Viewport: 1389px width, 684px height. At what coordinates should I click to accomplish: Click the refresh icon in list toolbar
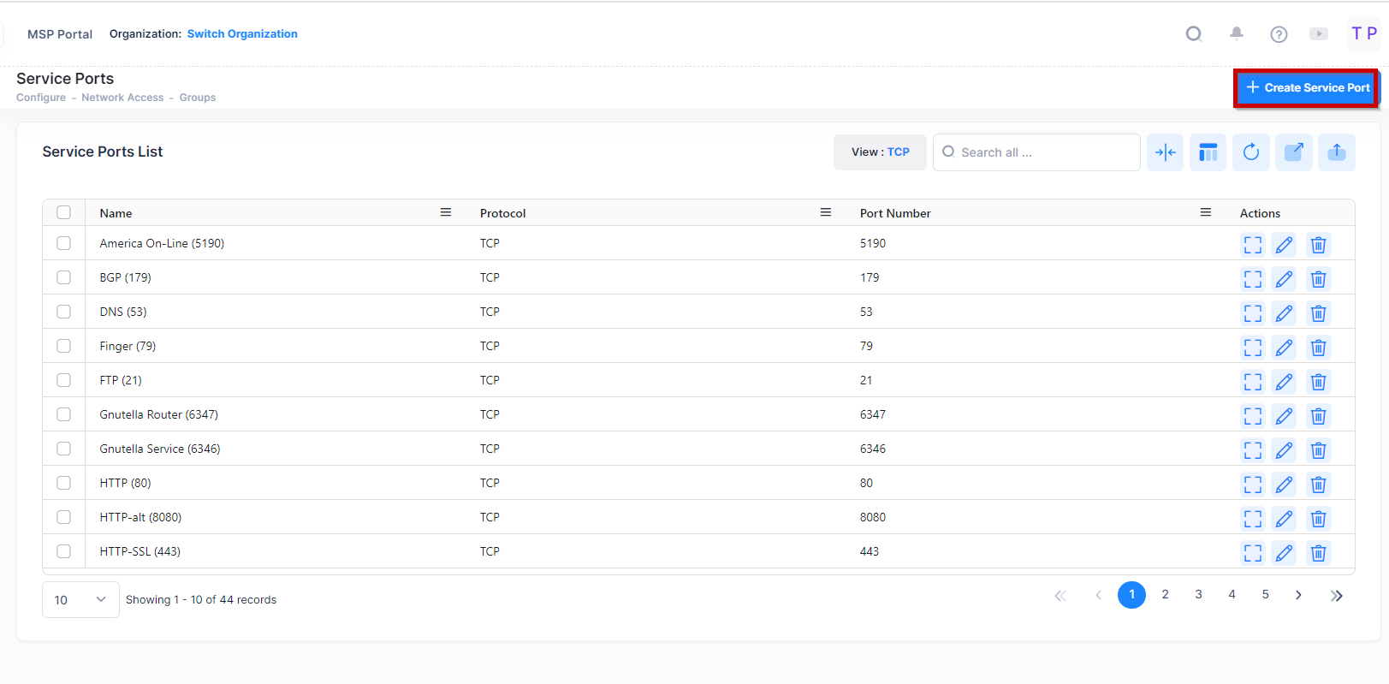click(1250, 152)
